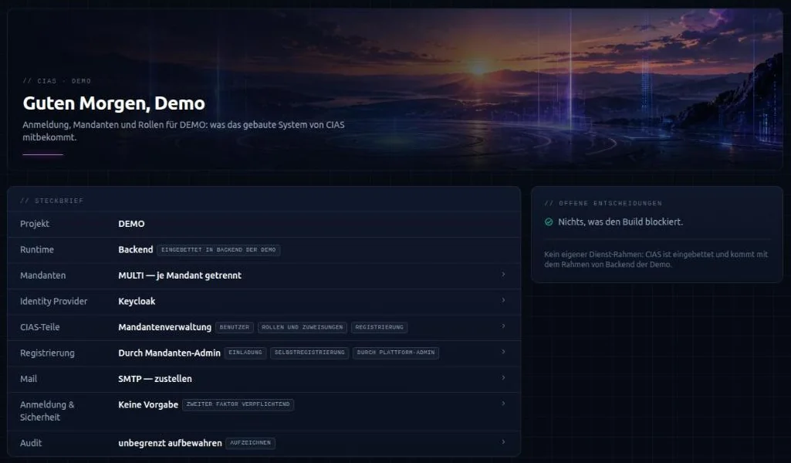
Task: Select the BENUTZER tag
Action: (235, 327)
